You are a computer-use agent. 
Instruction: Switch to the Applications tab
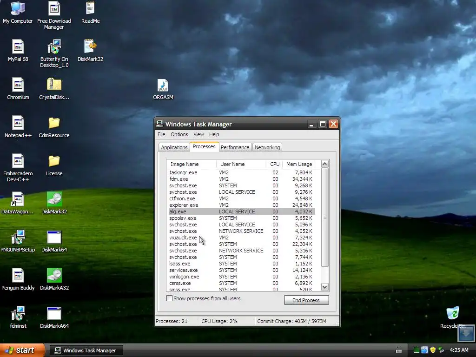click(174, 147)
